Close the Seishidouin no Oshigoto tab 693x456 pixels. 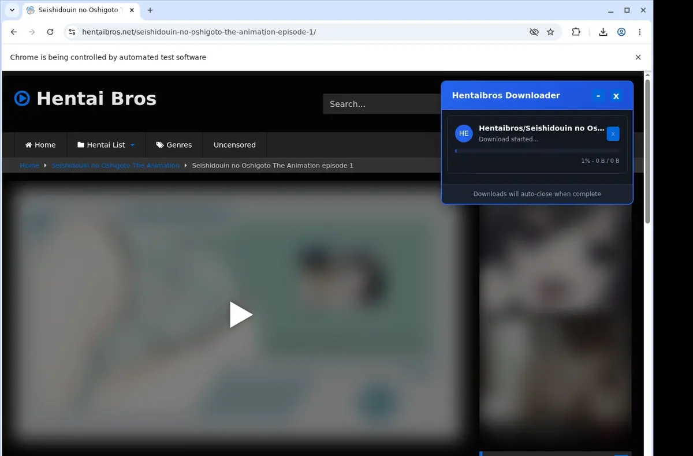[132, 10]
